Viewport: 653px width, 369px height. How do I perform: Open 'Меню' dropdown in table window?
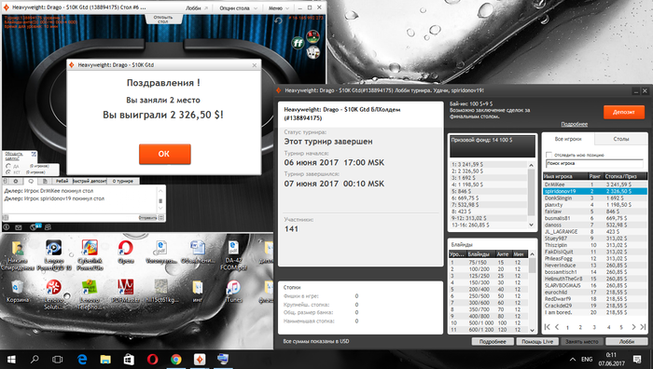[x=278, y=7]
